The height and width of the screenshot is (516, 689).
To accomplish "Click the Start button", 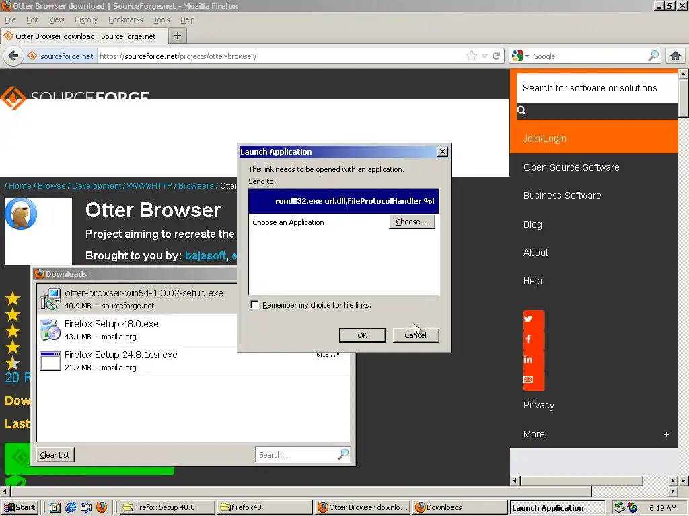I will pyautogui.click(x=19, y=507).
